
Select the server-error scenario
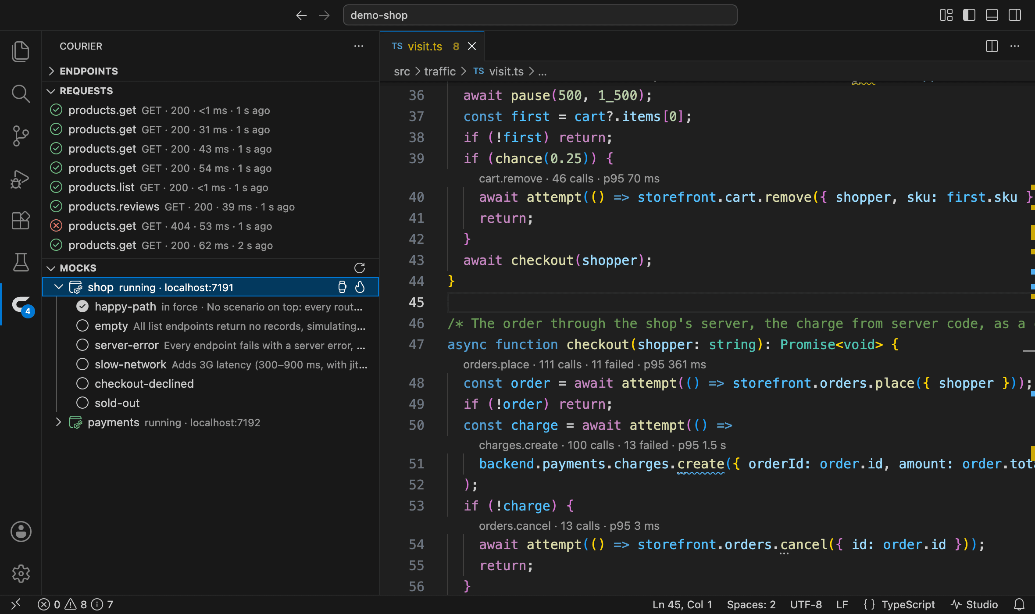click(x=211, y=345)
